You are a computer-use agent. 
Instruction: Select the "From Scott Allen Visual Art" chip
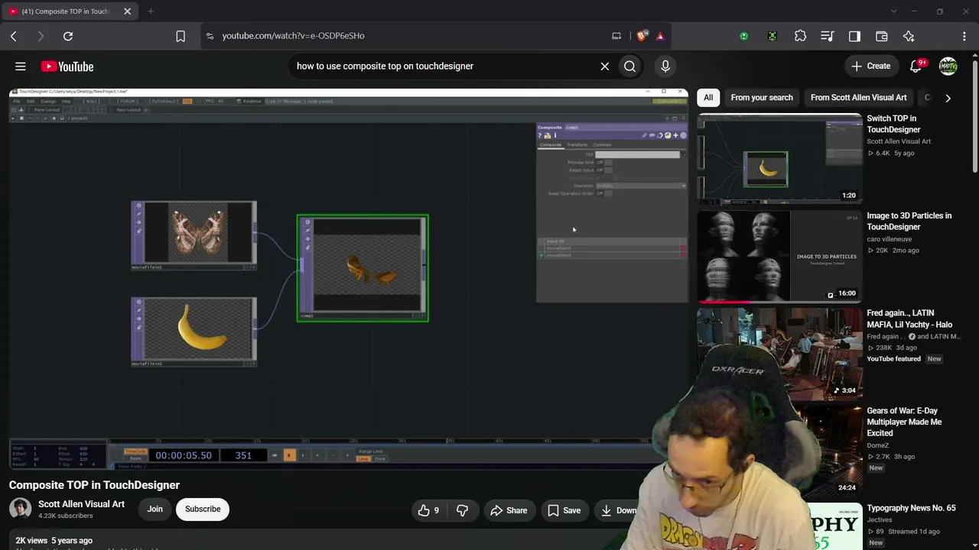tap(858, 98)
